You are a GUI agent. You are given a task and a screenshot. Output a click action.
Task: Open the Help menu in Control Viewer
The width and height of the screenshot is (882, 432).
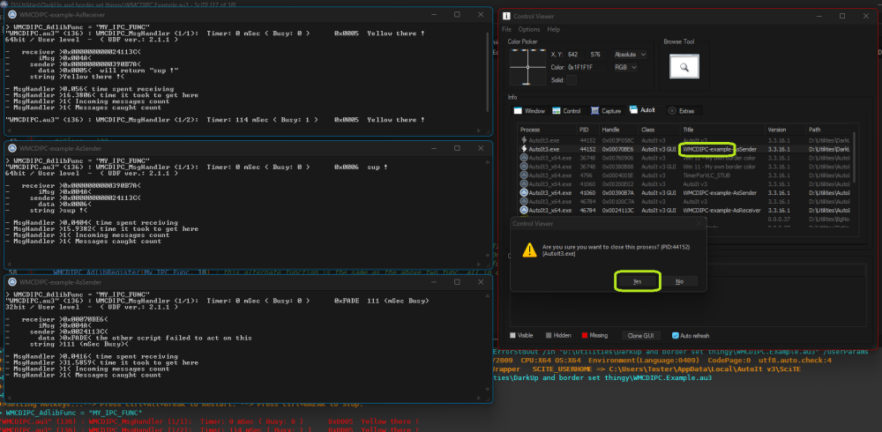tap(554, 29)
